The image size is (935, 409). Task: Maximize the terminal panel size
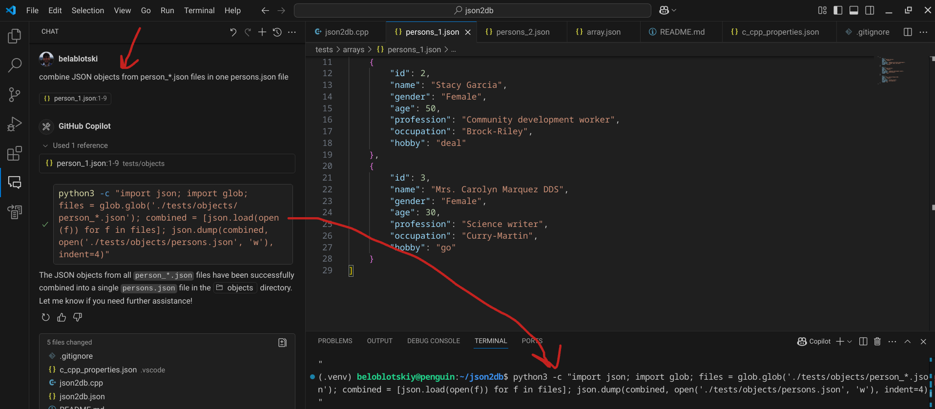tap(908, 341)
